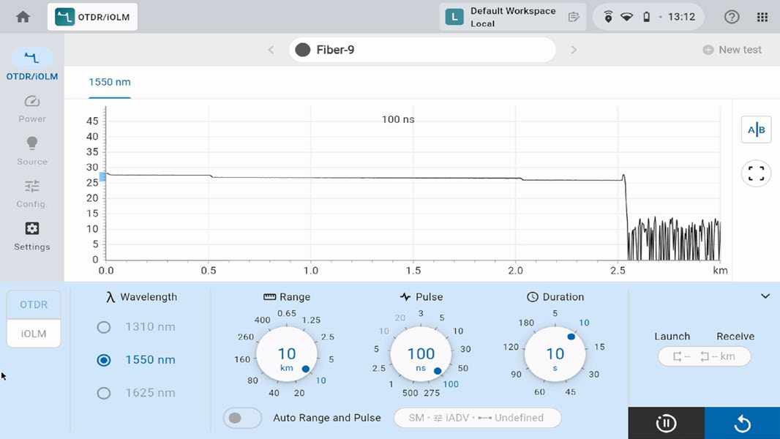The width and height of the screenshot is (780, 439).
Task: Expand graph to full screen
Action: (756, 173)
